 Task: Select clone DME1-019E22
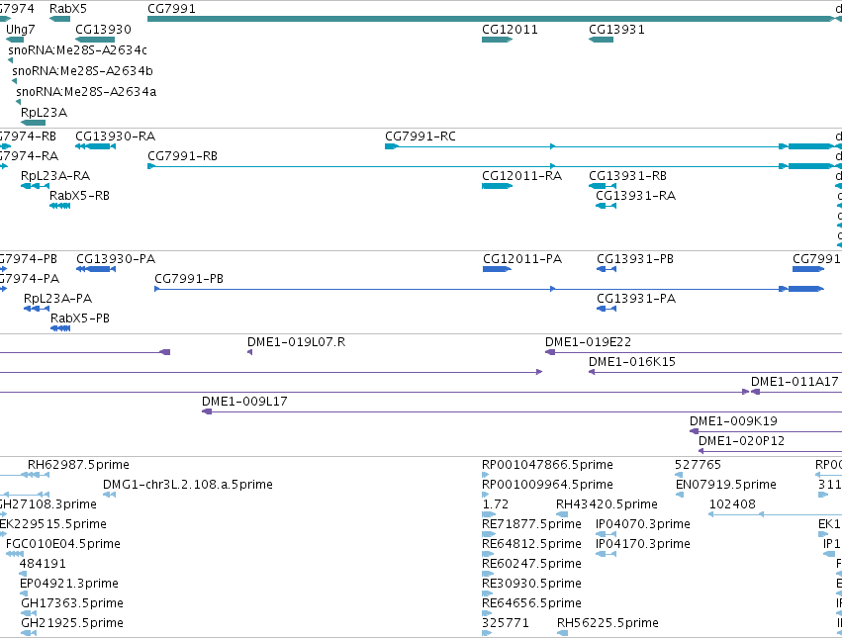tap(694, 352)
